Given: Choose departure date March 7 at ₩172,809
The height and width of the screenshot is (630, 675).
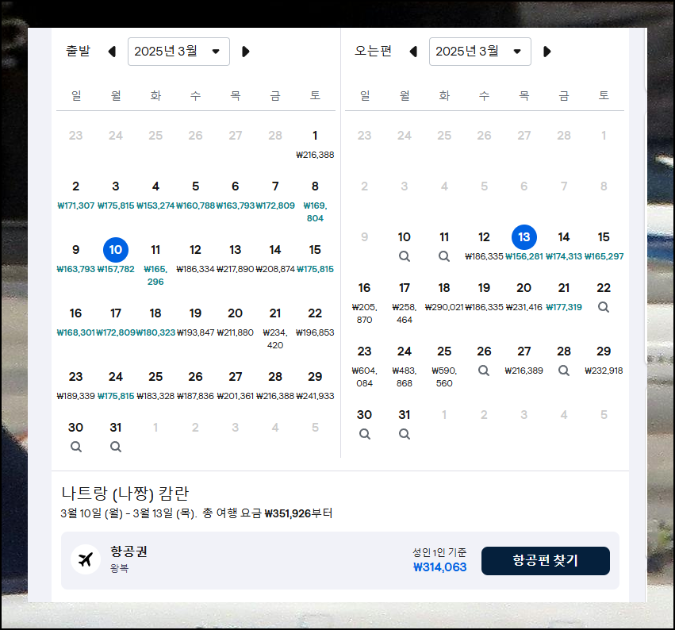Looking at the screenshot, I should [275, 194].
